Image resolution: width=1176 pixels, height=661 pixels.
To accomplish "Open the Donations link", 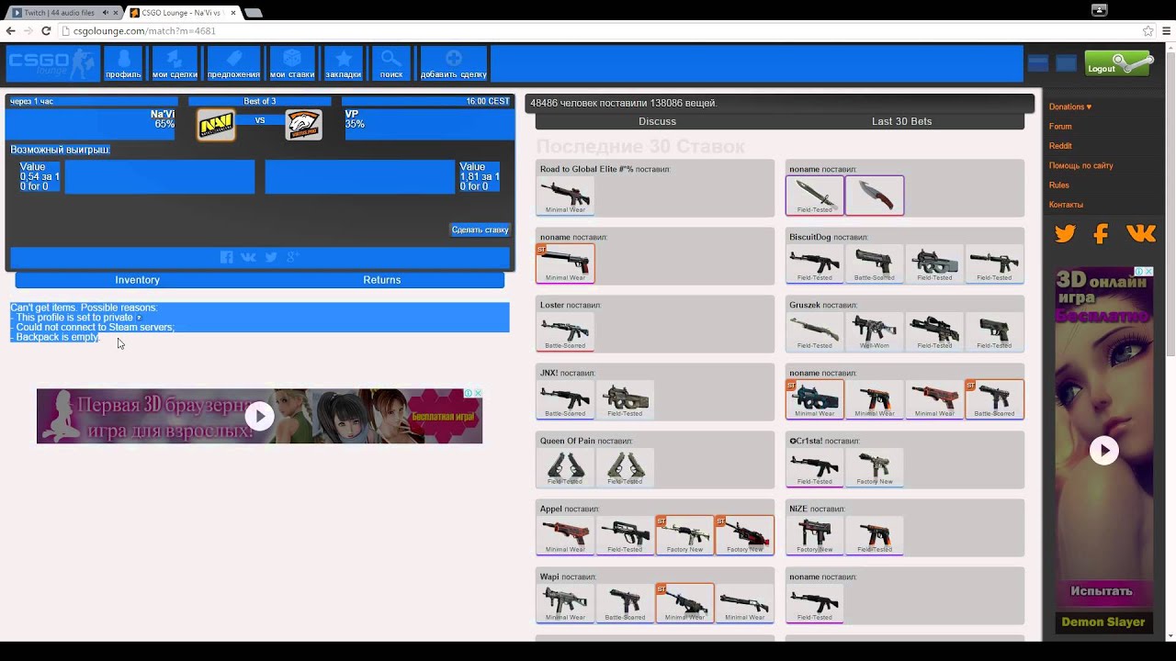I will point(1070,106).
